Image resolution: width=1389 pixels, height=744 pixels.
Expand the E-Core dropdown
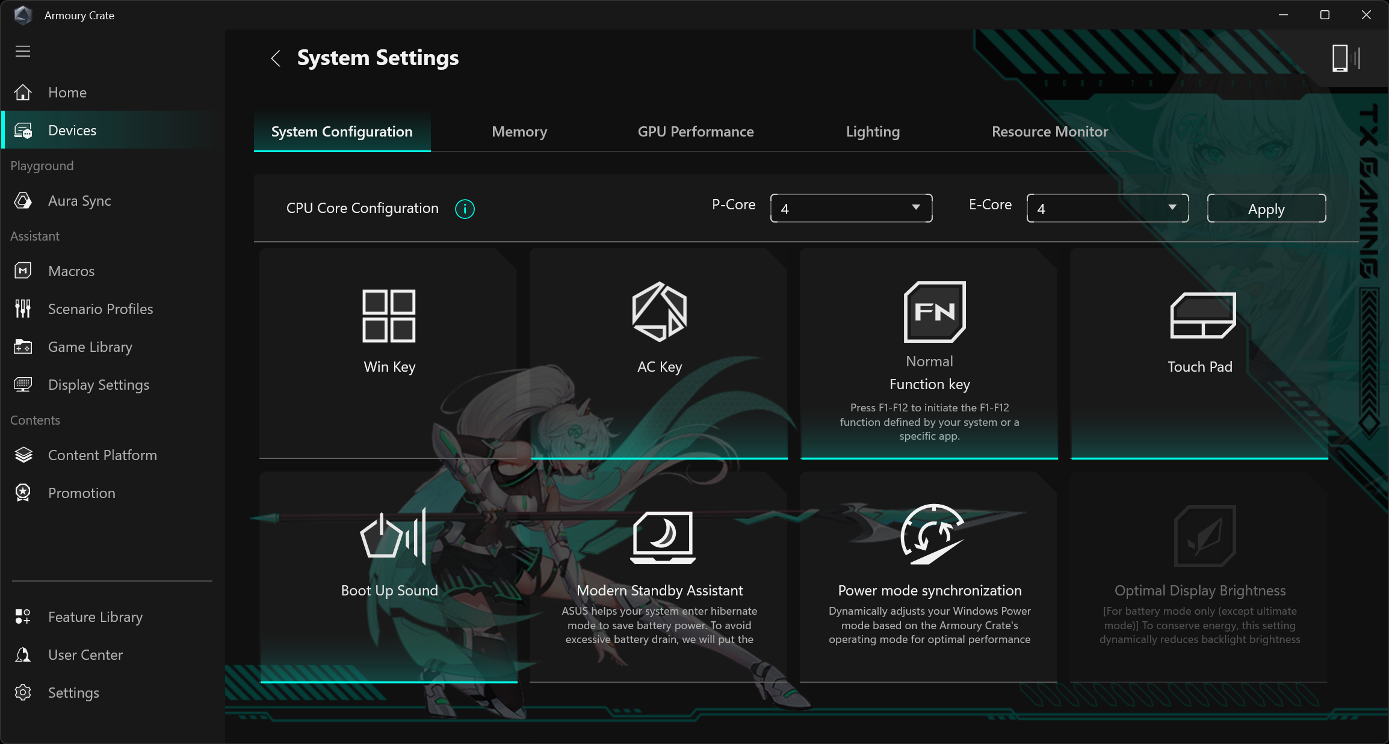[x=1107, y=208]
